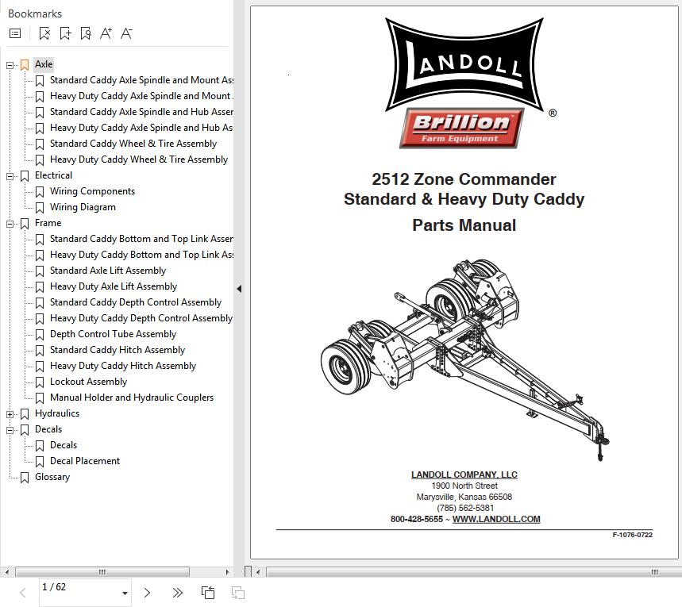Screen dimensions: 682x607
Task: Open Standard Caddy Axle Spindle and Mount bookmark
Action: coord(141,80)
